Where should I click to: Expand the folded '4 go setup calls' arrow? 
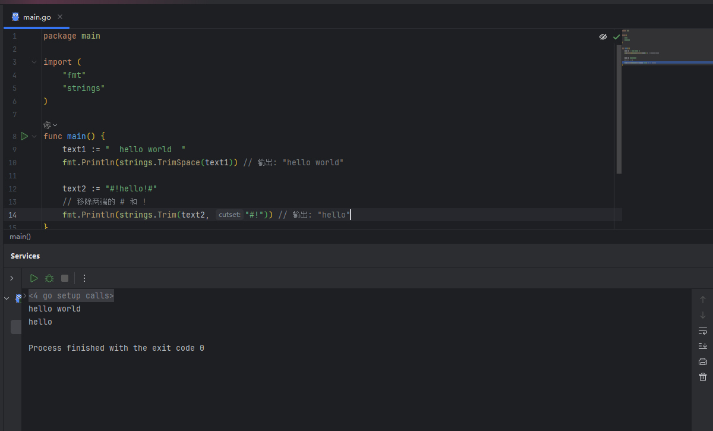tap(25, 295)
